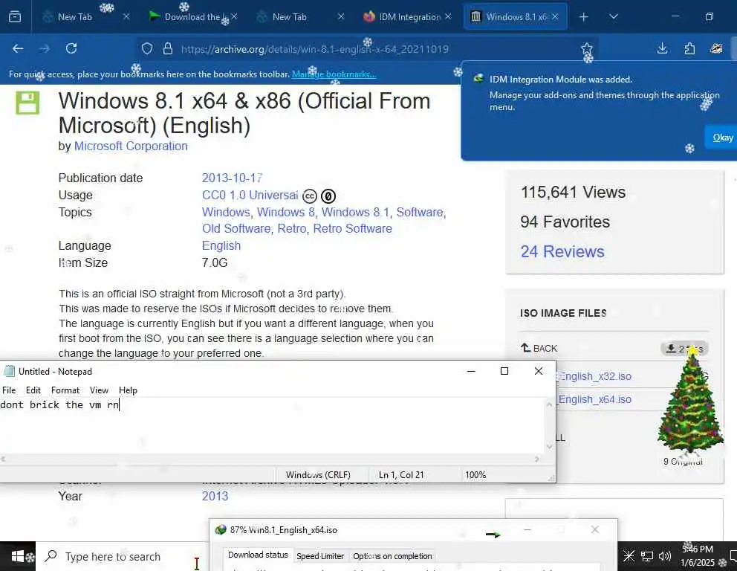List all tabs dropdown chevron
This screenshot has height=571, width=737.
pos(614,17)
